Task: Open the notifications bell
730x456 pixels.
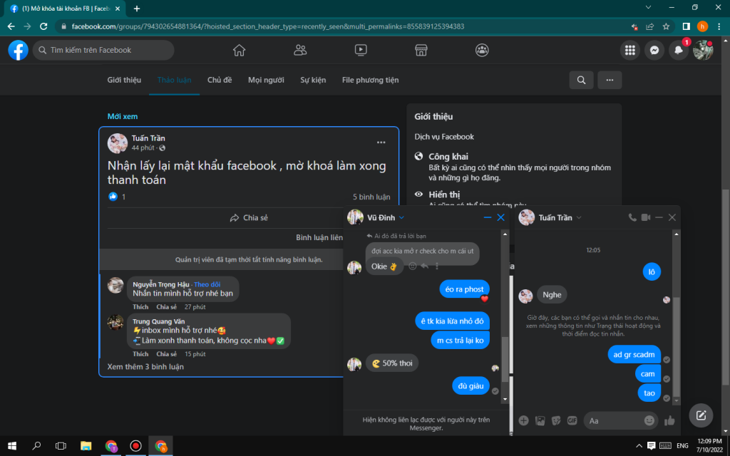Action: (678, 50)
